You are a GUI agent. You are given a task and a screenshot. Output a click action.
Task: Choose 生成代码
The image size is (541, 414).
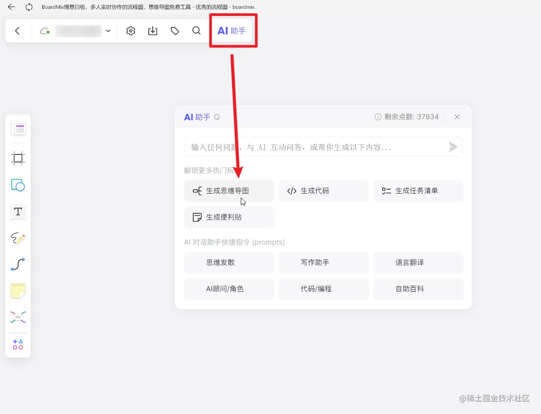point(324,191)
